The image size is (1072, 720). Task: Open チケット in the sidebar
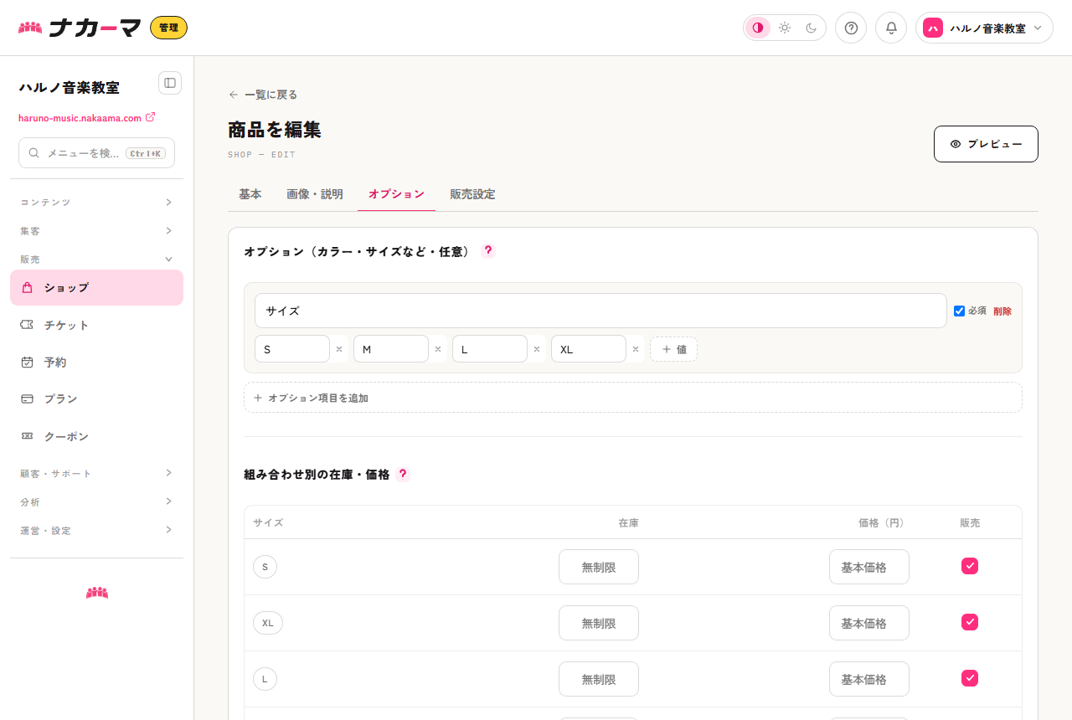click(96, 325)
